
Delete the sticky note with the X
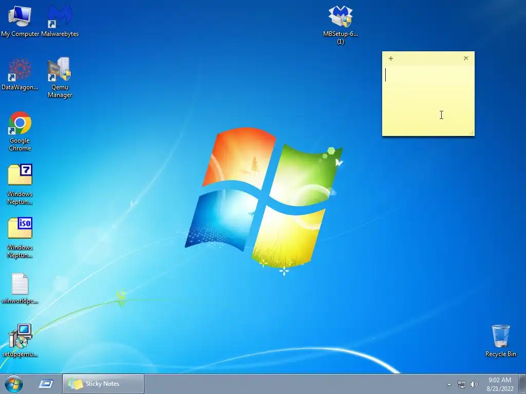466,58
